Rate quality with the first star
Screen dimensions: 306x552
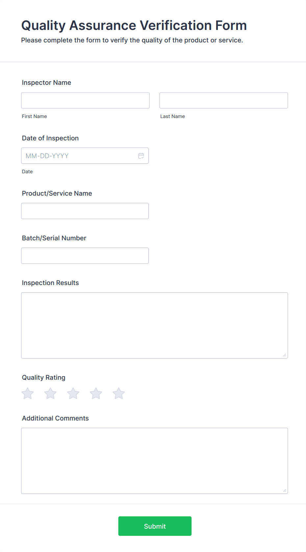[28, 393]
